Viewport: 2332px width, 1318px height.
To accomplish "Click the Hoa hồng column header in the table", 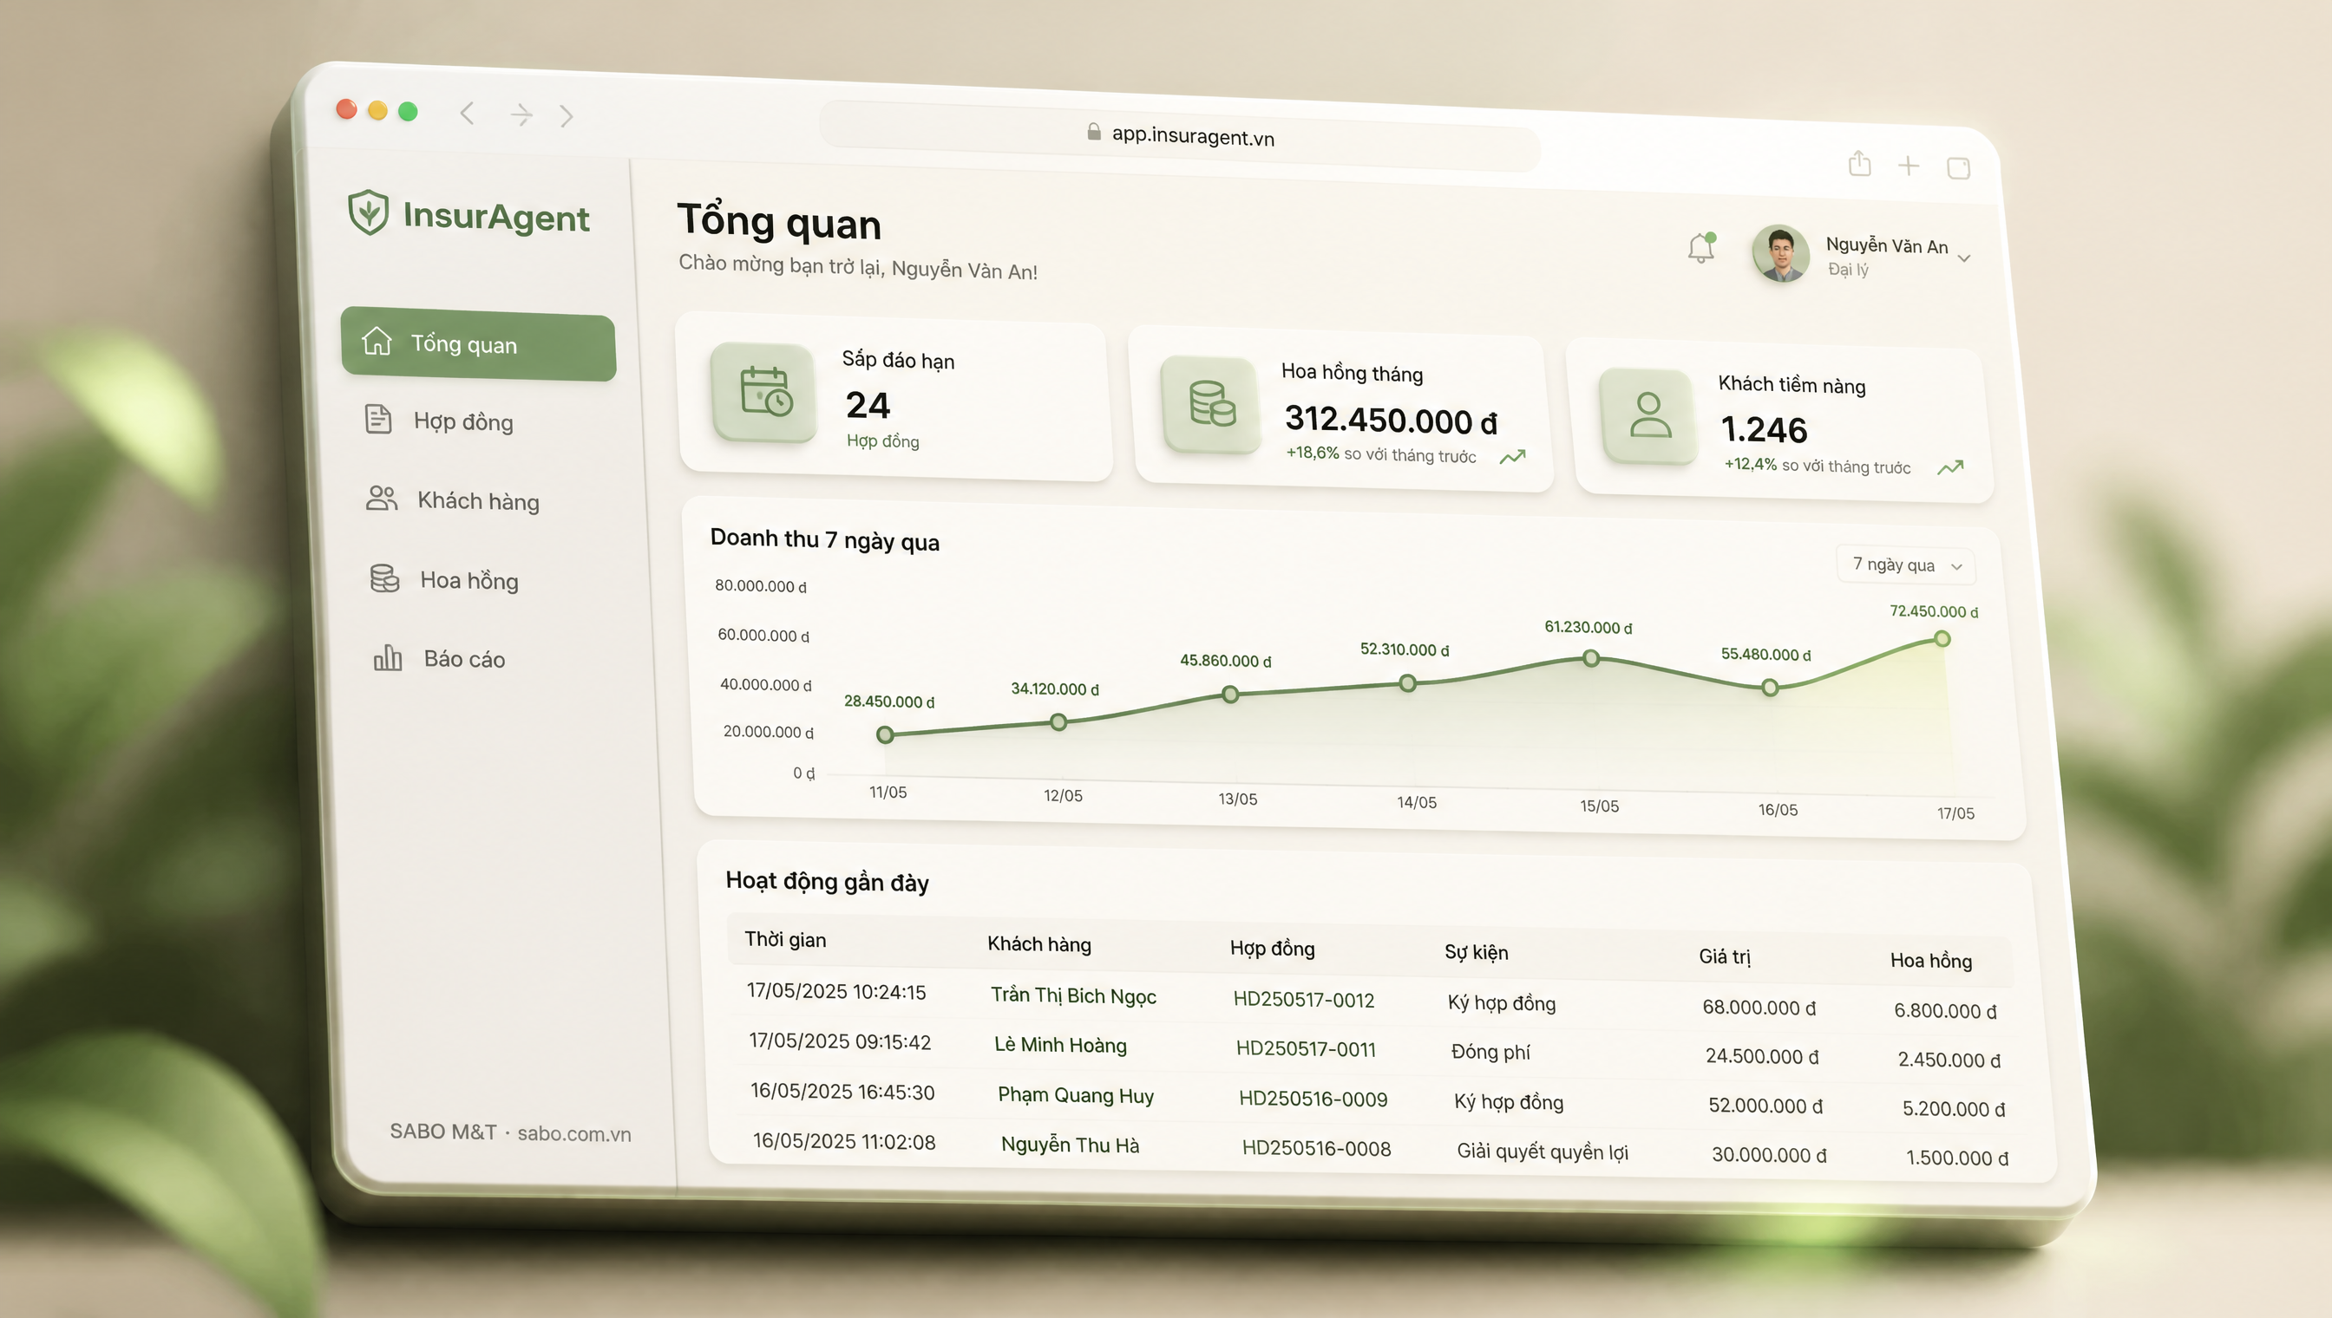I will (1931, 961).
